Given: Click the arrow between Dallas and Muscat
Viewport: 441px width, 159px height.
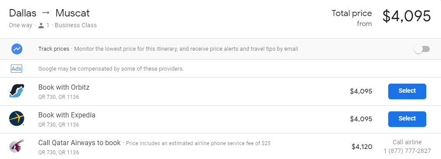Looking at the screenshot, I should tap(46, 13).
